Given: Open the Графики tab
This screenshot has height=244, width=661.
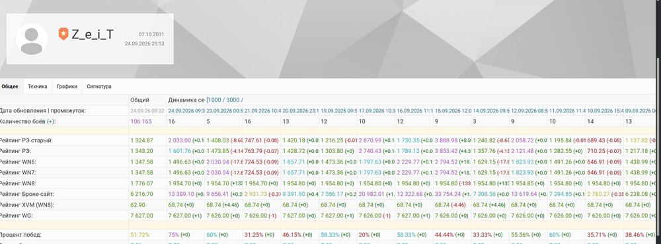Looking at the screenshot, I should pos(67,86).
